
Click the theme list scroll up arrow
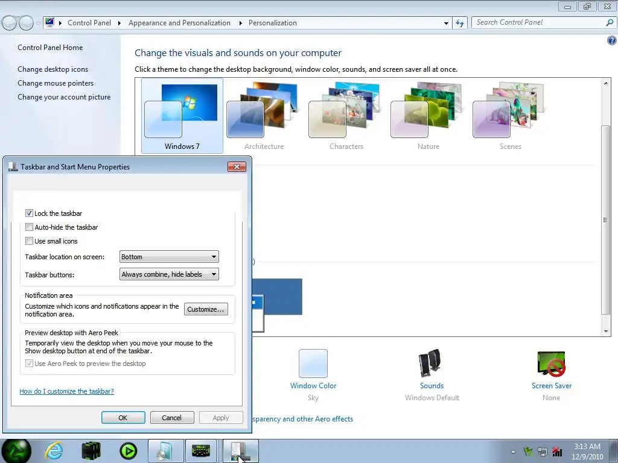(606, 83)
